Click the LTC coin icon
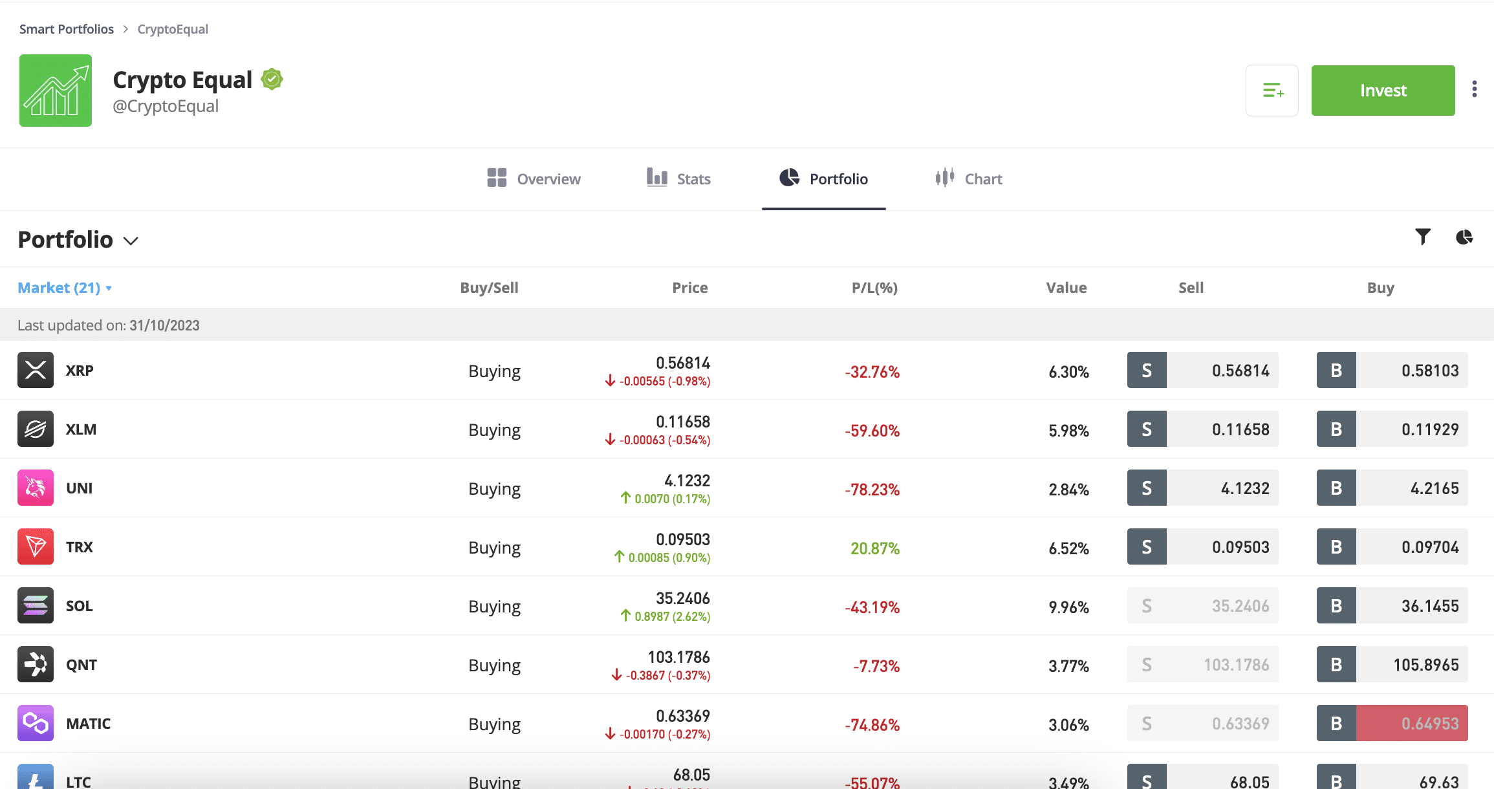The height and width of the screenshot is (789, 1494). pyautogui.click(x=36, y=776)
